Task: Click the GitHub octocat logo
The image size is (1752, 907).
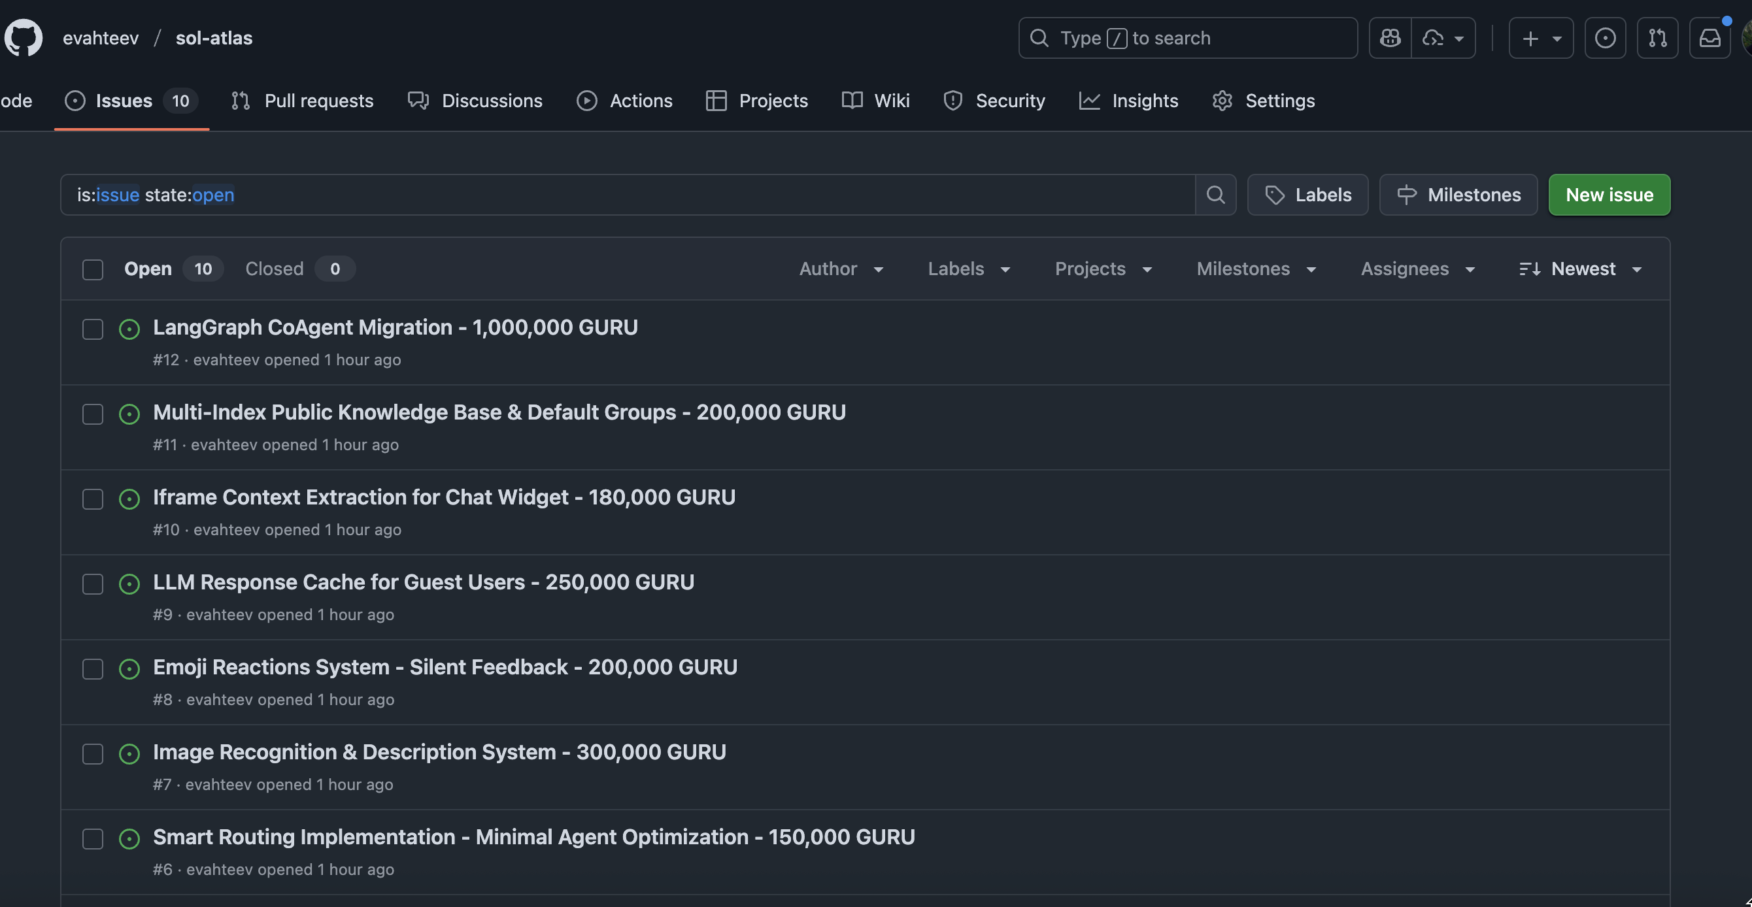Action: tap(22, 37)
